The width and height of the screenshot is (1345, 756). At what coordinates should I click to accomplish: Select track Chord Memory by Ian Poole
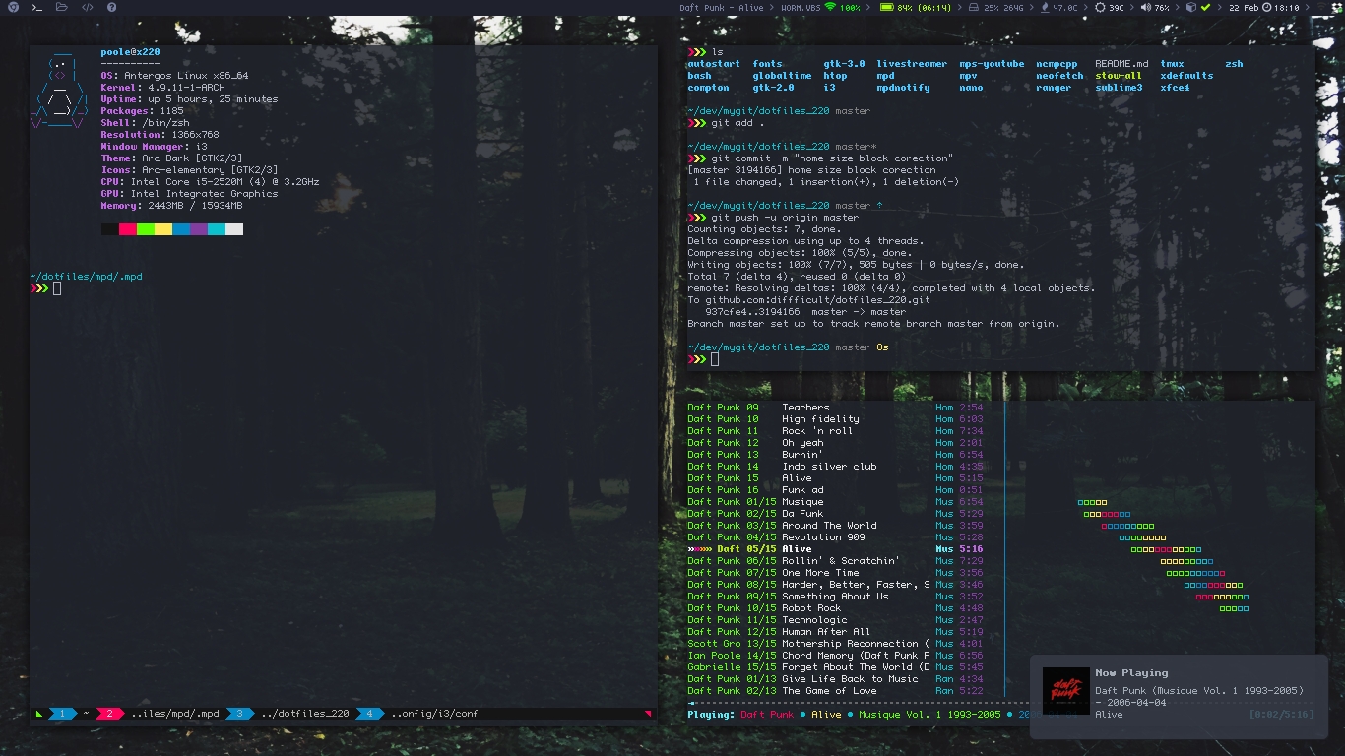pos(835,656)
